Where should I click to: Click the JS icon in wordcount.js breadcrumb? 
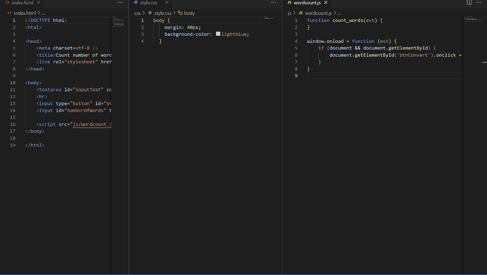pyautogui.click(x=301, y=13)
